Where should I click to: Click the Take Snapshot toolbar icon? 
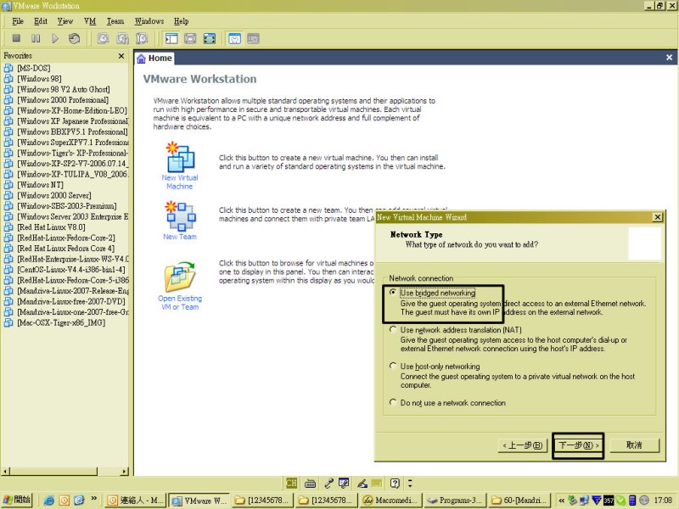click(x=103, y=38)
